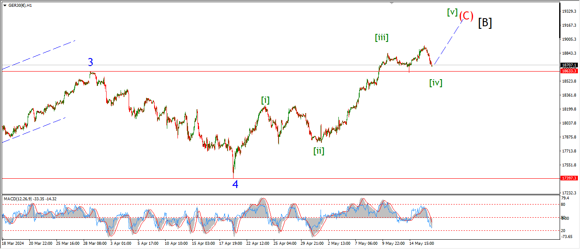Viewport: 580px width, 249px height.
Task: Click the red 17397.3 price tag
Action: (569, 178)
